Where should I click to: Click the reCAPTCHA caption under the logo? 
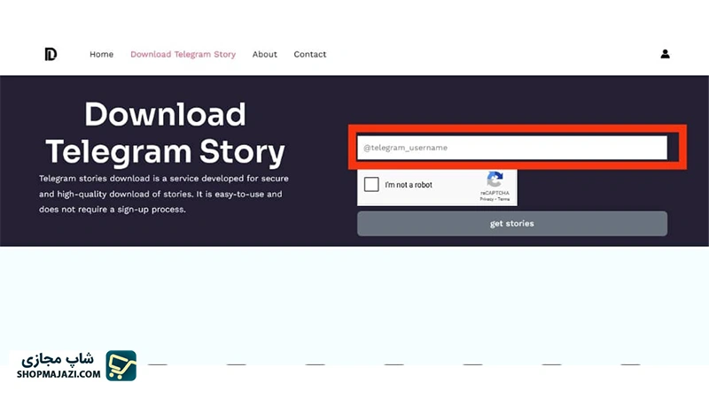coord(495,192)
